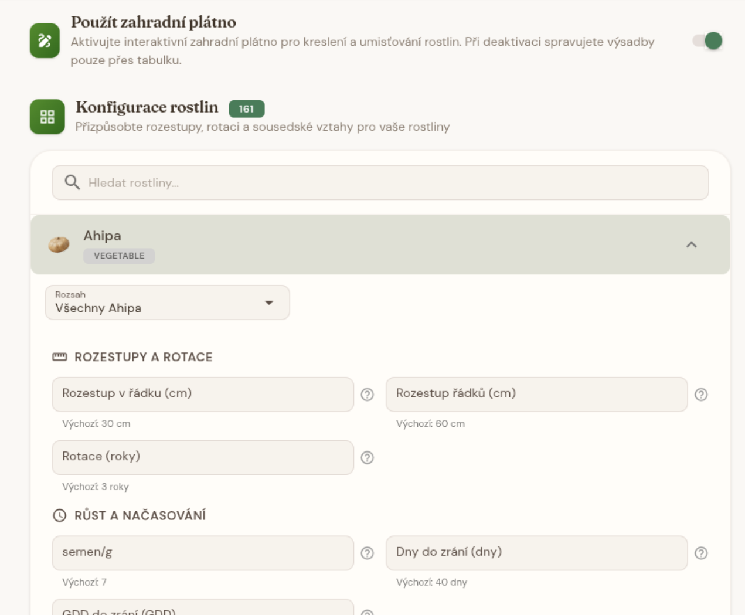Open help for semen/g field
The image size is (745, 615).
tap(368, 553)
